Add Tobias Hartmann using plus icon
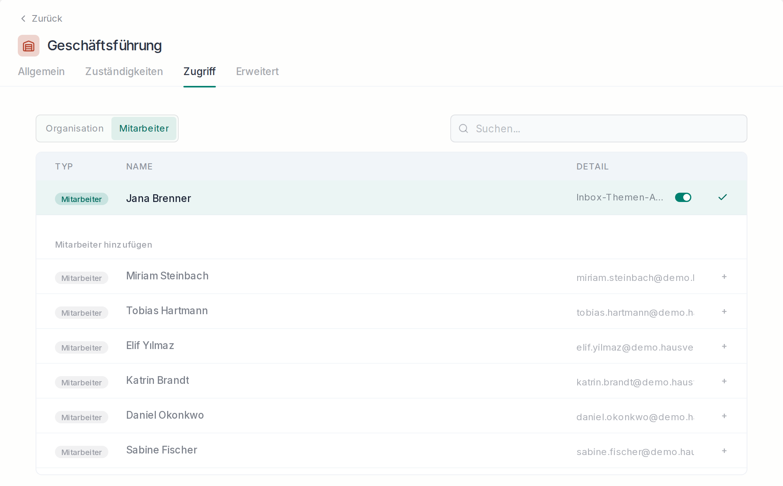The width and height of the screenshot is (783, 486). (724, 311)
